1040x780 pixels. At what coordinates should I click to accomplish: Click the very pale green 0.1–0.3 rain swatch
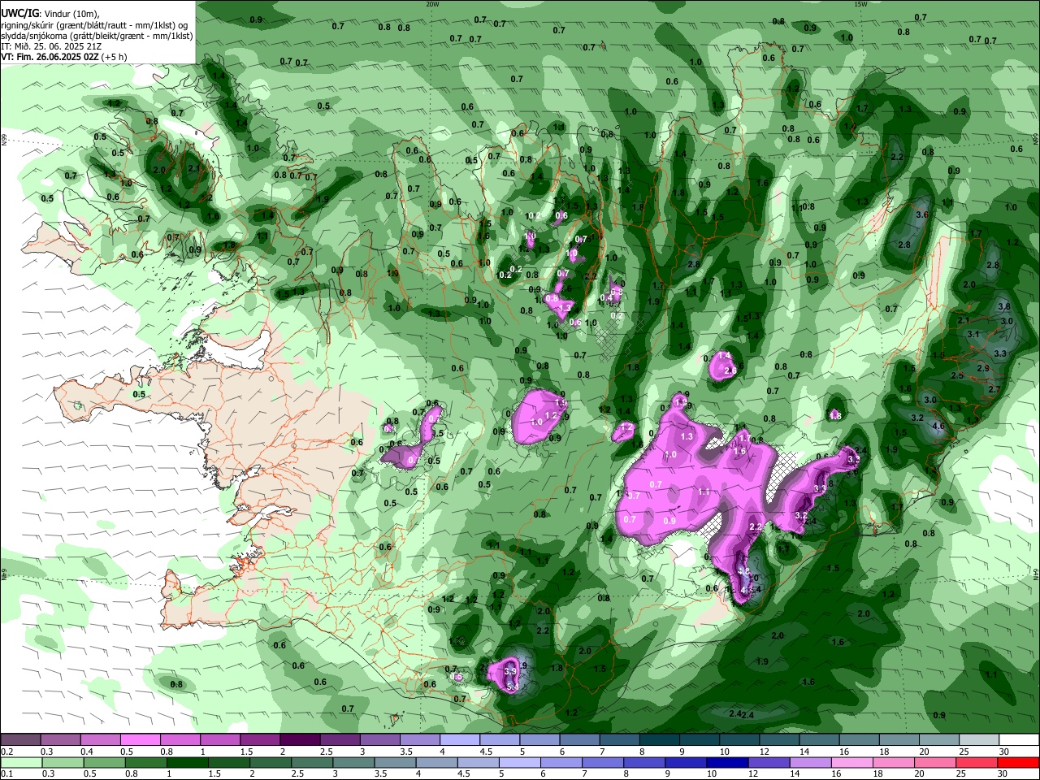click(x=20, y=762)
